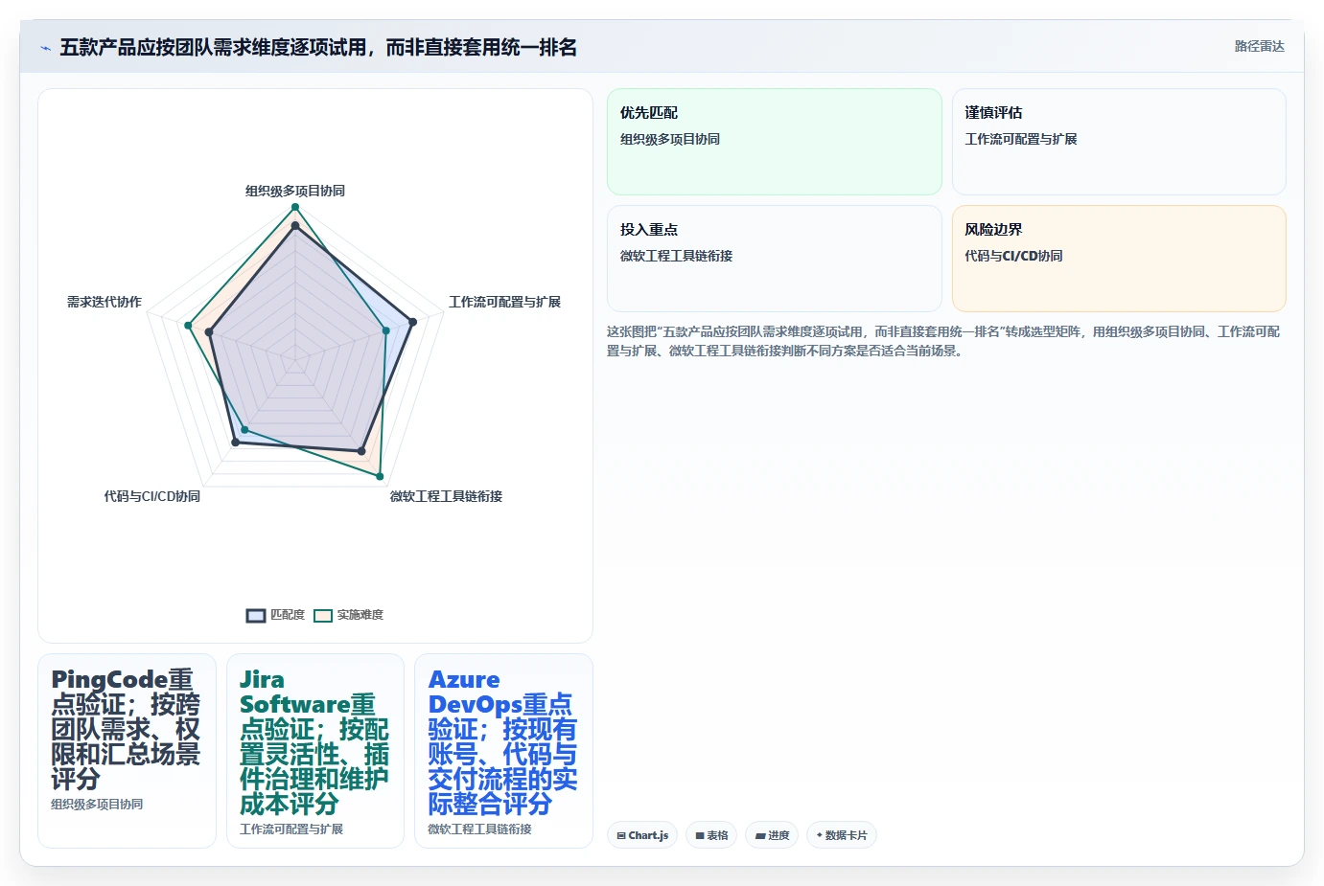Click the dark data point near 工作流可配置与扩展
This screenshot has width=1324, height=886.
[x=412, y=323]
